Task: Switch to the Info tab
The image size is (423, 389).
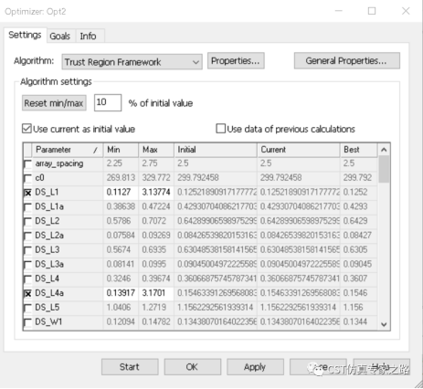Action: coord(89,36)
